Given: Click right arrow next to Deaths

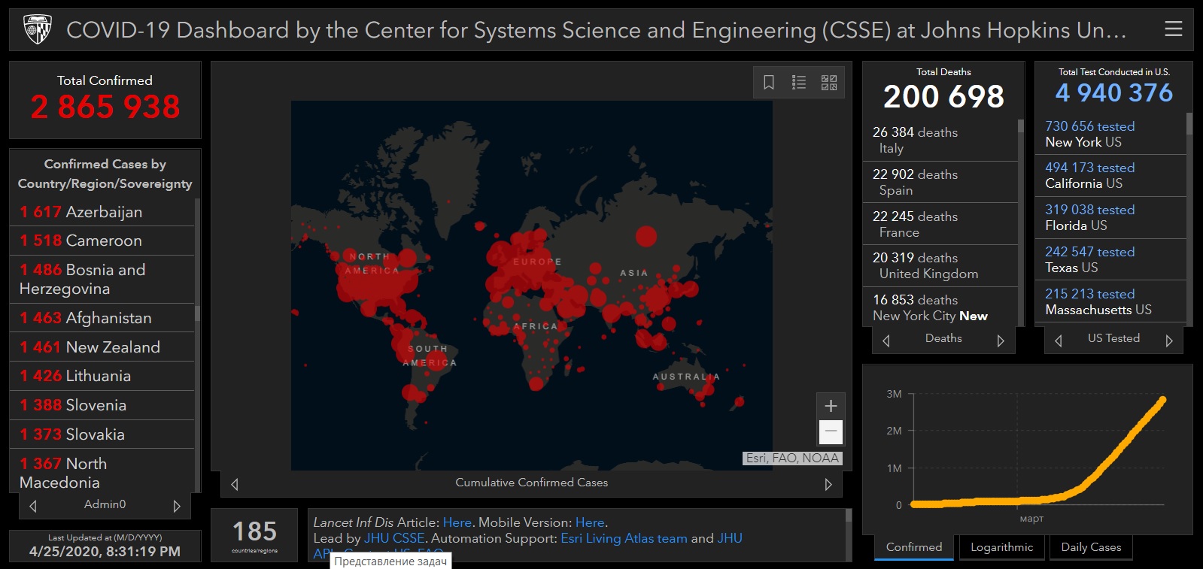Looking at the screenshot, I should coord(1001,340).
